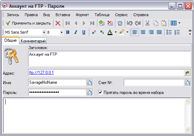Open the Сервис menu
Screen dimensions: 194x136
tap(121, 15)
